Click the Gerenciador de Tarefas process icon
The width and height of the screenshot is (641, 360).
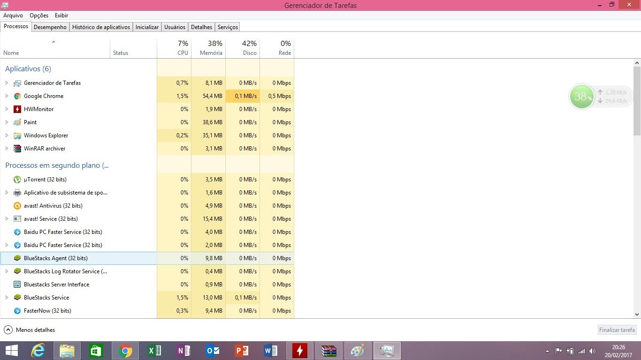17,83
